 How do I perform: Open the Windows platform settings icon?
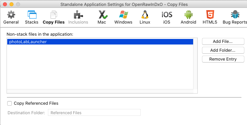coord(123,15)
